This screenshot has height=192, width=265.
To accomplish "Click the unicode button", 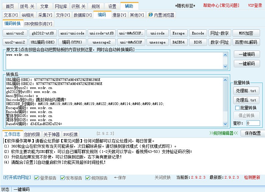I will tap(158, 33).
